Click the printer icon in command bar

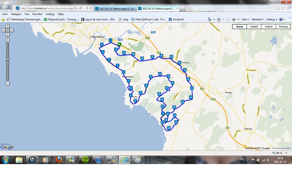click(234, 19)
